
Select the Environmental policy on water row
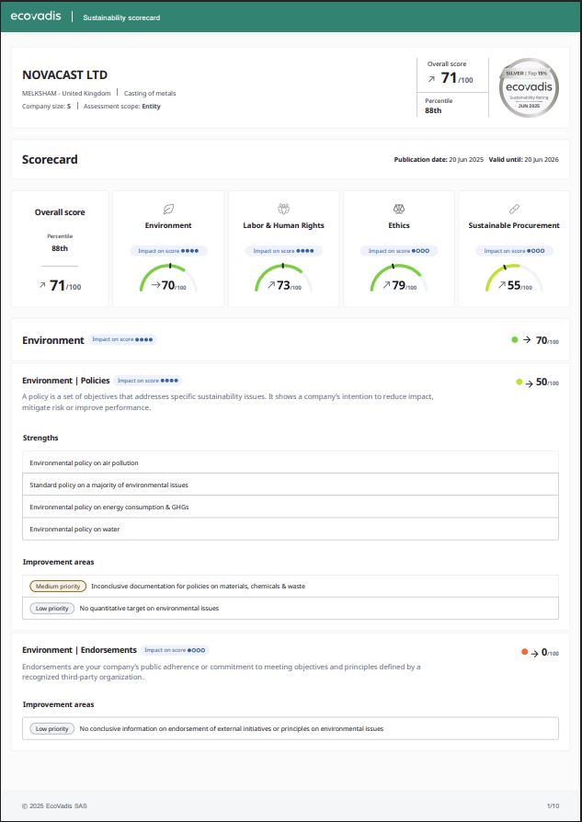tap(290, 529)
